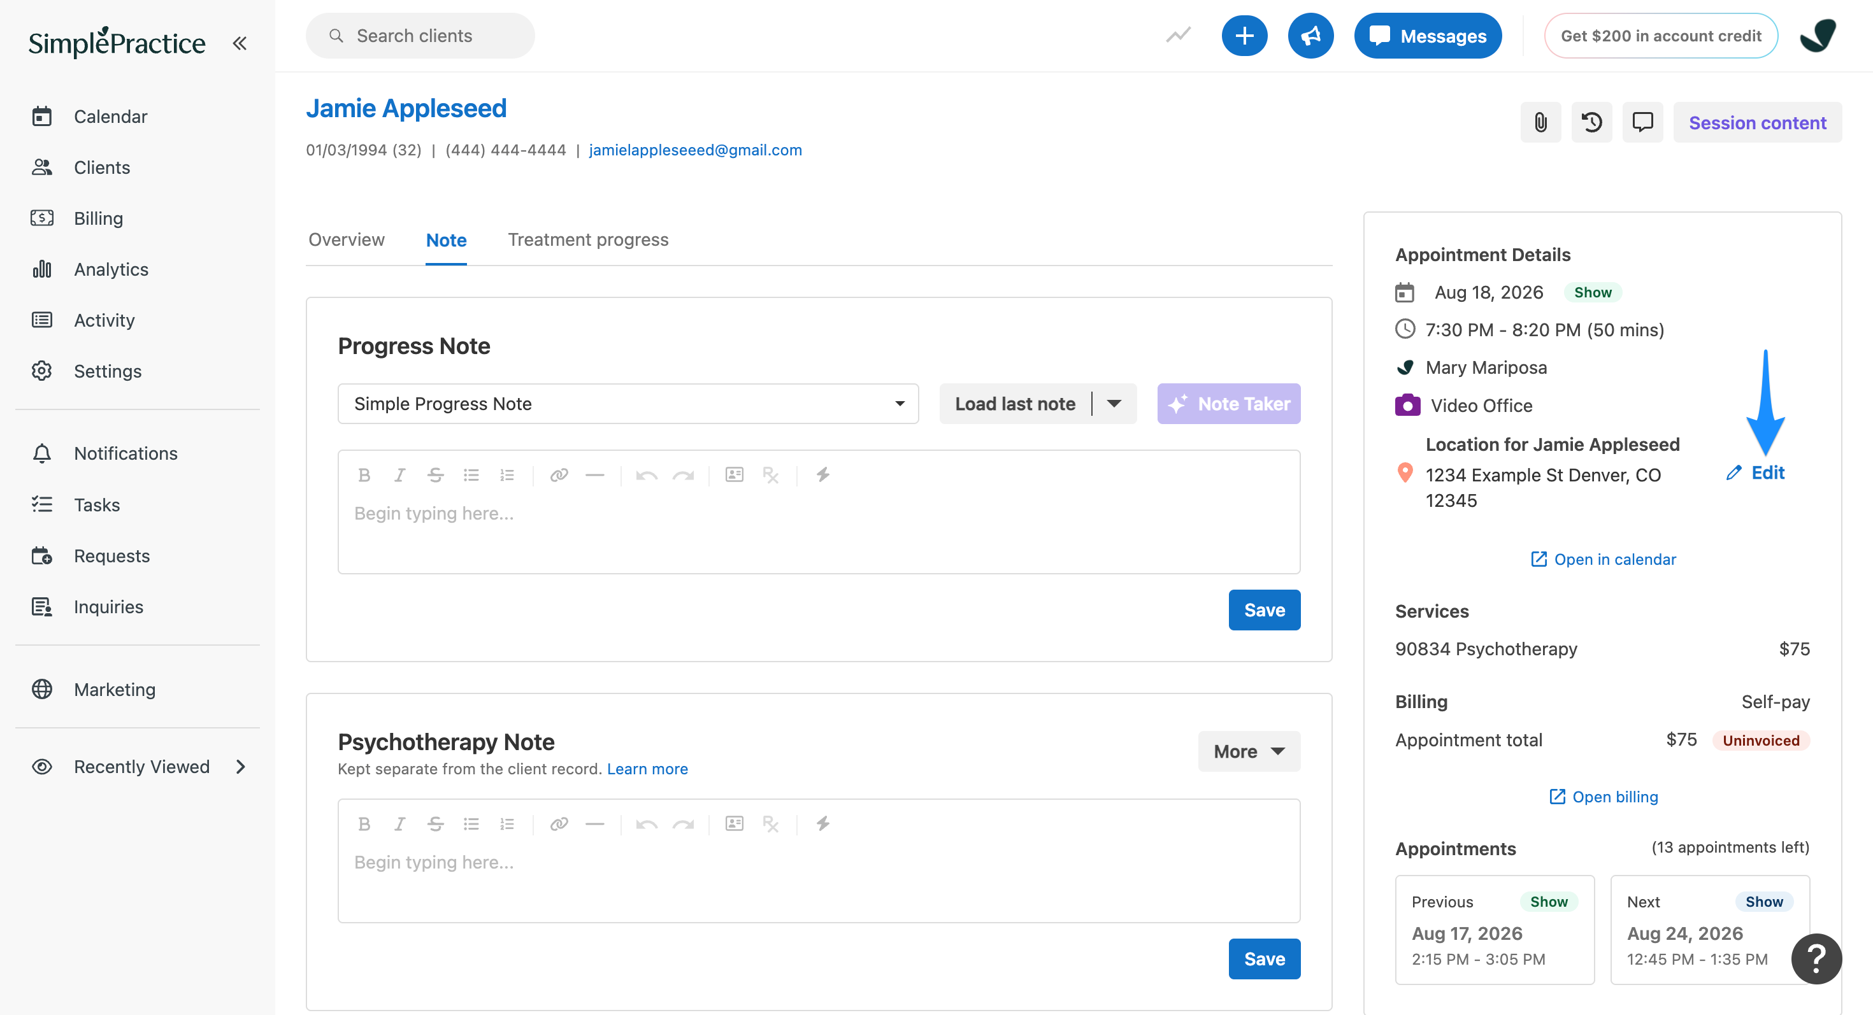Screen dimensions: 1873x1015
Task: Expand Recently Viewed chevron
Action: click(x=241, y=767)
